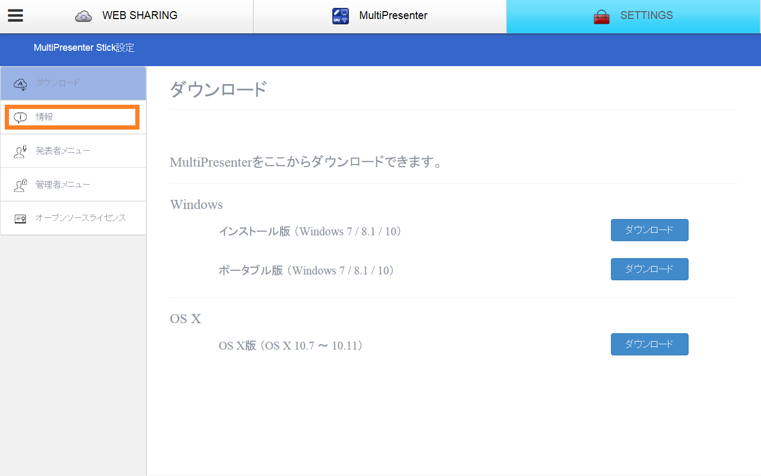This screenshot has width=761, height=476.
Task: Download the Windows ポータブル版
Action: coord(649,269)
